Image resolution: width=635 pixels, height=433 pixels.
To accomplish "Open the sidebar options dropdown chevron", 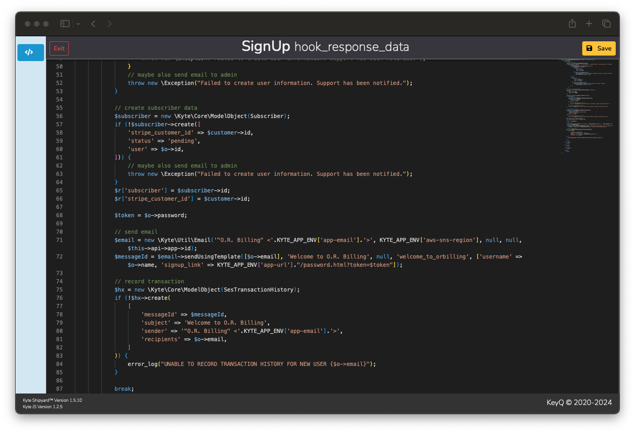I will [78, 24].
